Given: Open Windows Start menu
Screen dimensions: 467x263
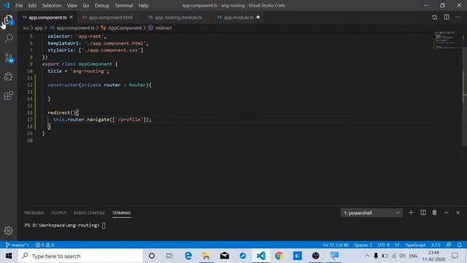Looking at the screenshot, I should coord(9,256).
